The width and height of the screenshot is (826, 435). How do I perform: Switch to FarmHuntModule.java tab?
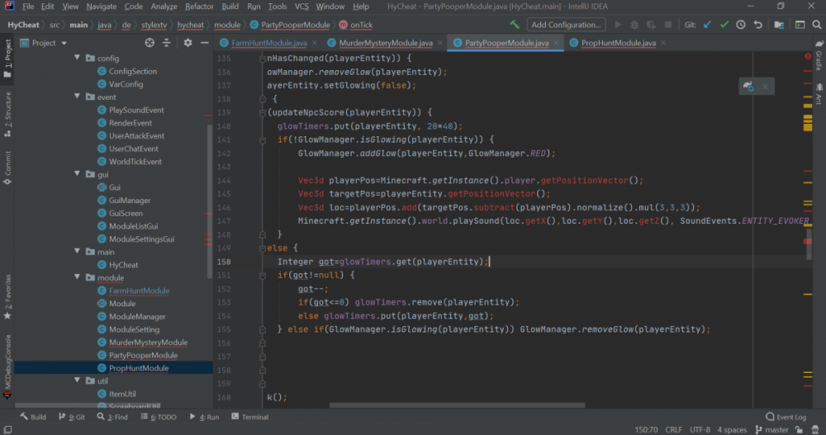pyautogui.click(x=269, y=43)
